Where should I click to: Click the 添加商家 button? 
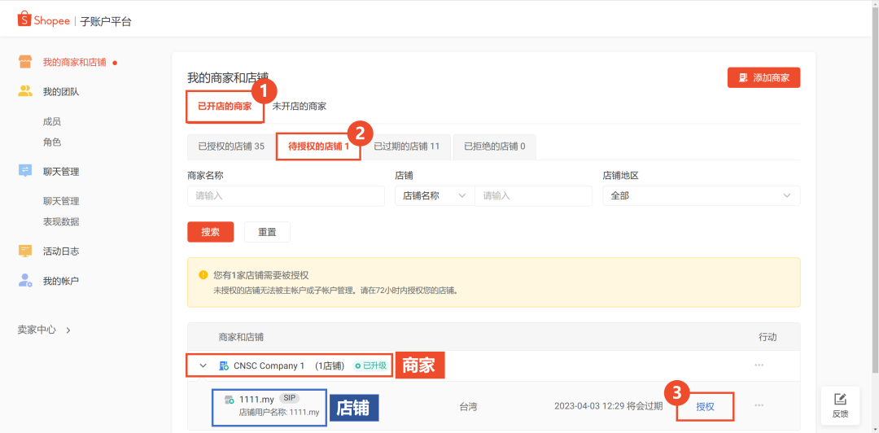point(763,77)
